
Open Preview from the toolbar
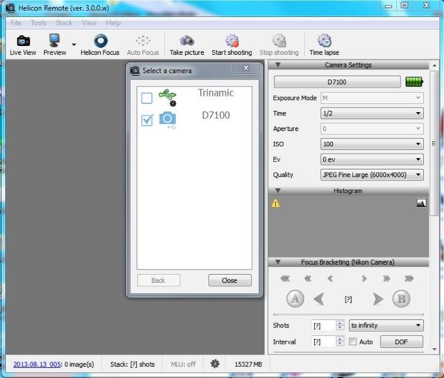click(x=55, y=45)
